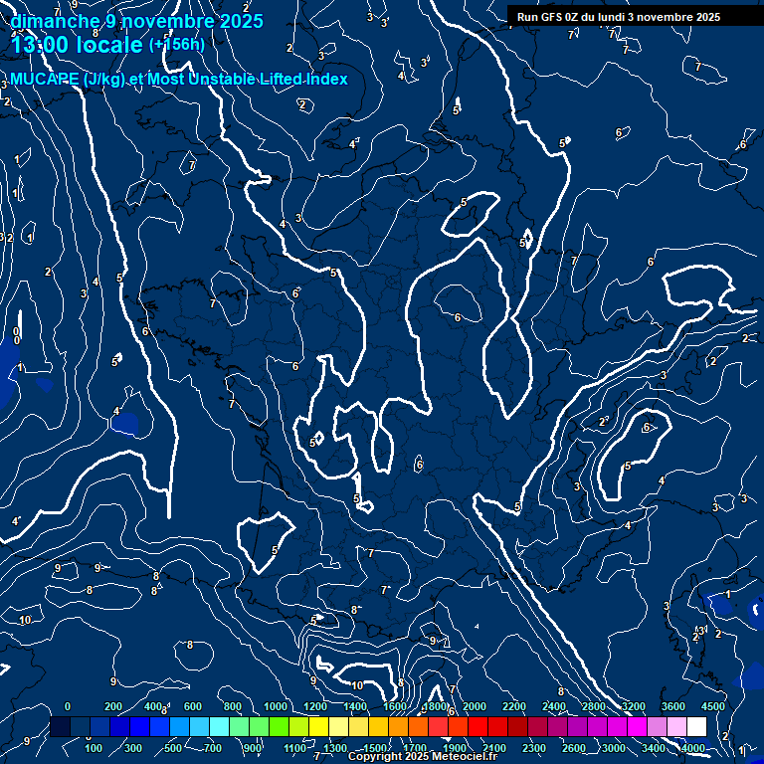Click the 'dimanche 9 novembre 2025' date title
This screenshot has height=764, width=764.
click(137, 21)
